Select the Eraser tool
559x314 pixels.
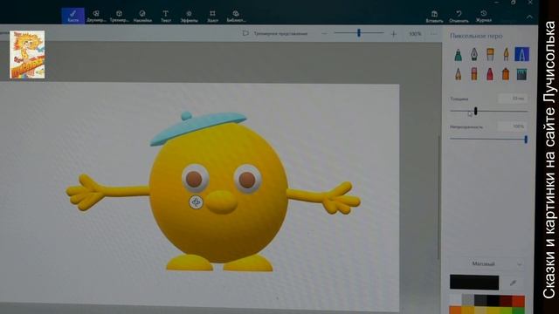(x=473, y=74)
